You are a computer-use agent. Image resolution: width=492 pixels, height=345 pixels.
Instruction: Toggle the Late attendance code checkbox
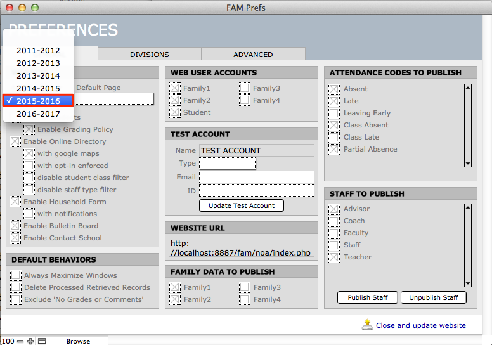[x=334, y=101]
